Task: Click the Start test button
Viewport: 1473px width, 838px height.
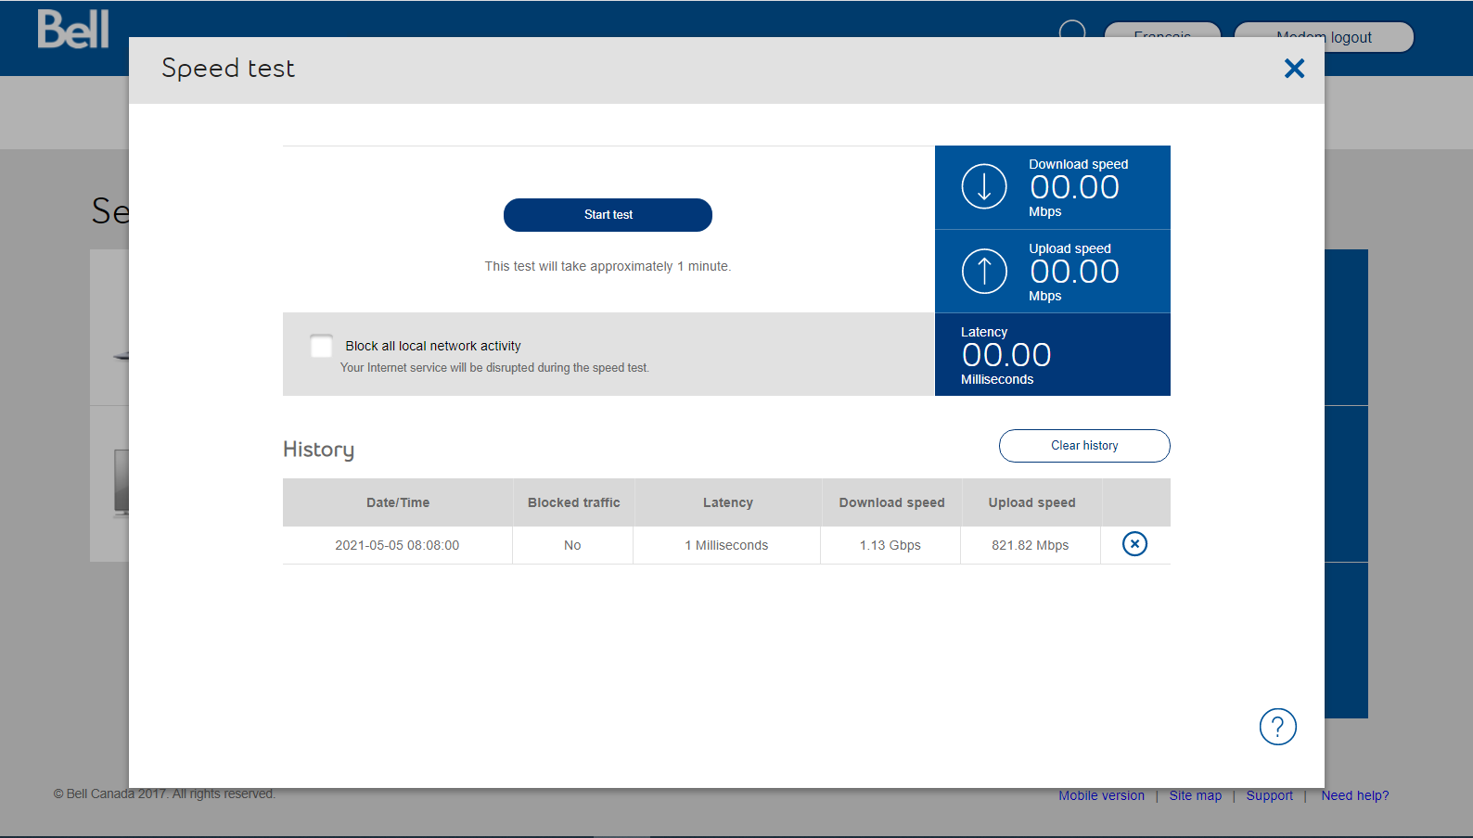Action: (x=608, y=215)
